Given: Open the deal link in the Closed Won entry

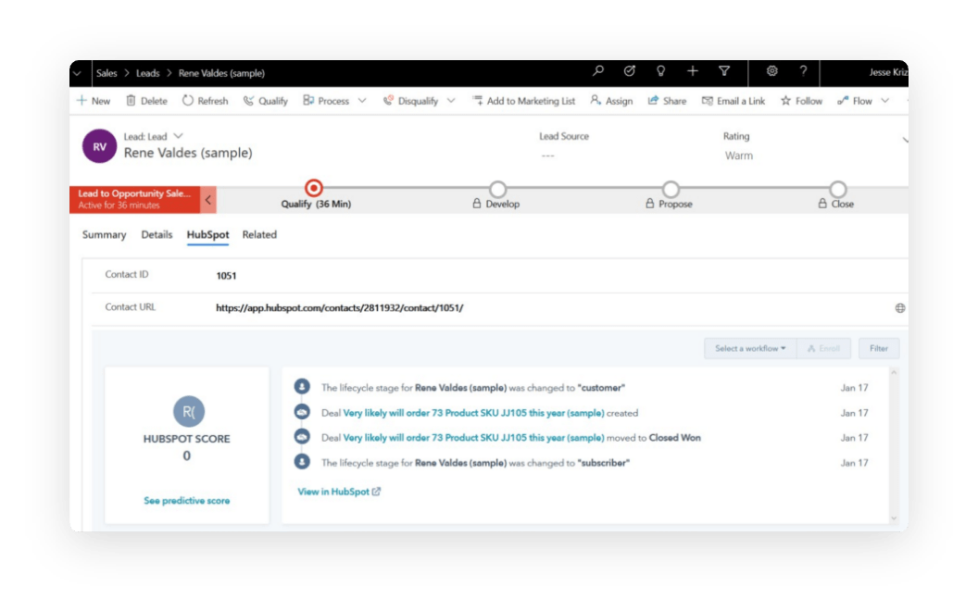Looking at the screenshot, I should coord(473,438).
